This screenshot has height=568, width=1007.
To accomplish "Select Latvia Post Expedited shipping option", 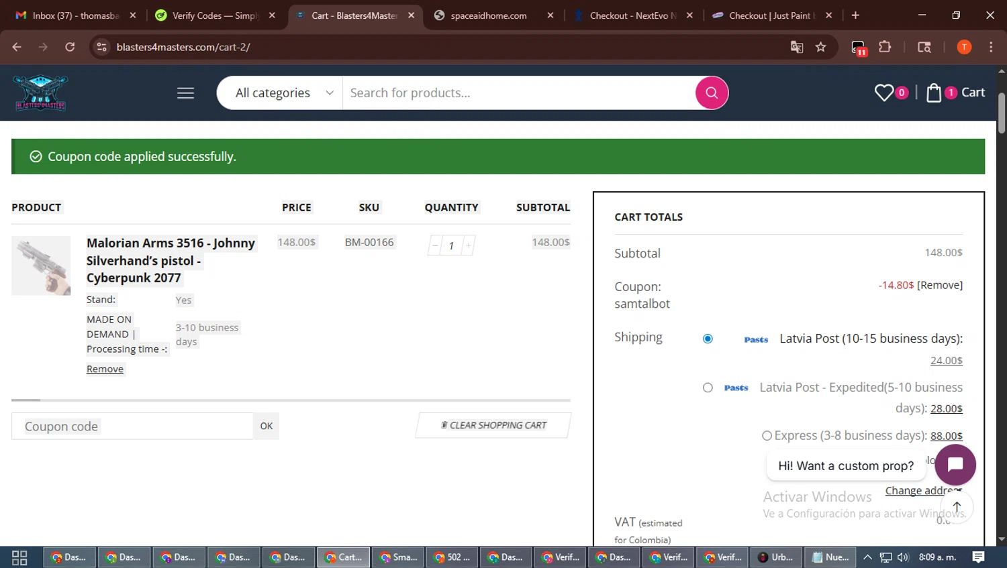I will tap(708, 388).
